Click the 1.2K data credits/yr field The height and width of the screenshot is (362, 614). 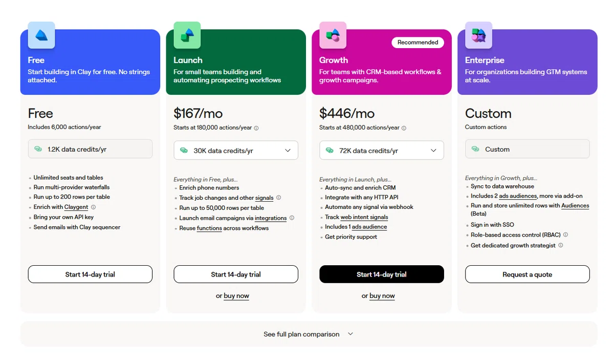pos(90,149)
